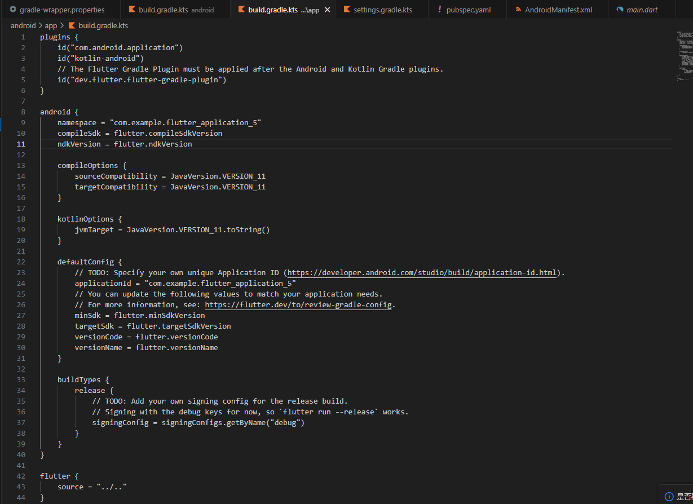Click the 'kotlinOptions {' line
693x504 pixels.
[x=90, y=219]
